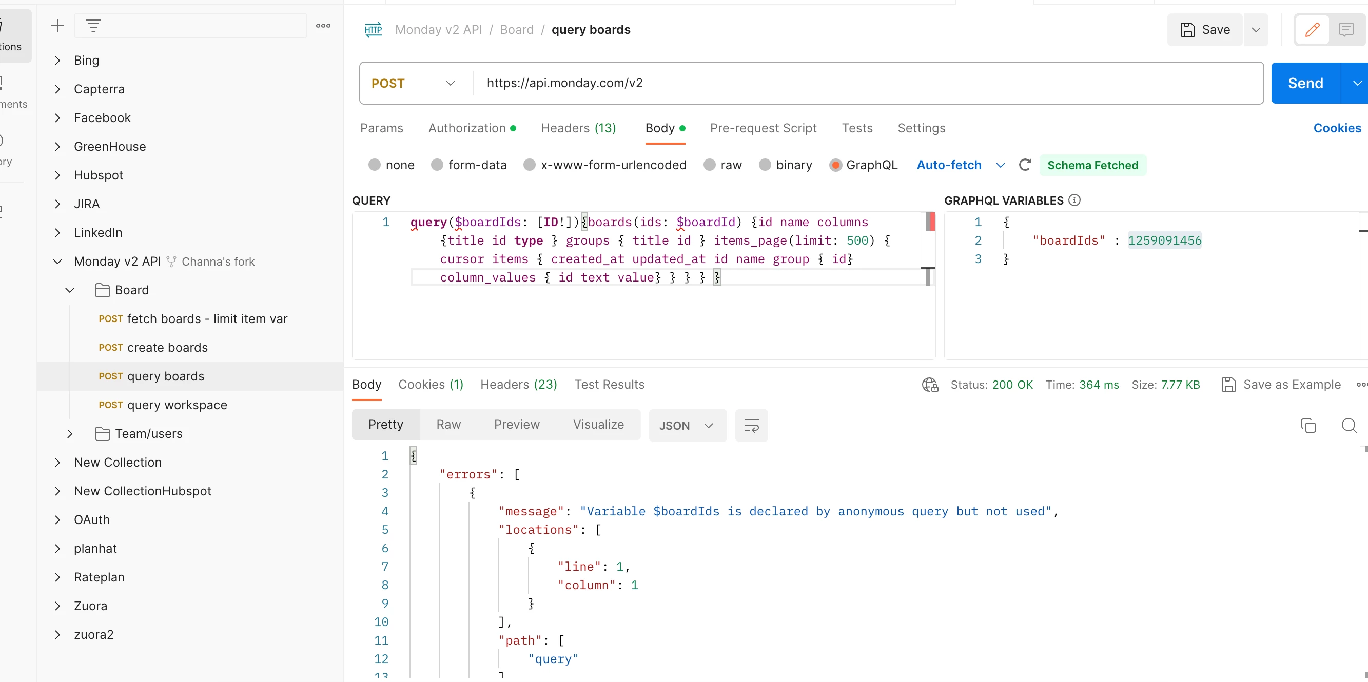
Task: Open response Headers (23) tab
Action: pos(518,384)
